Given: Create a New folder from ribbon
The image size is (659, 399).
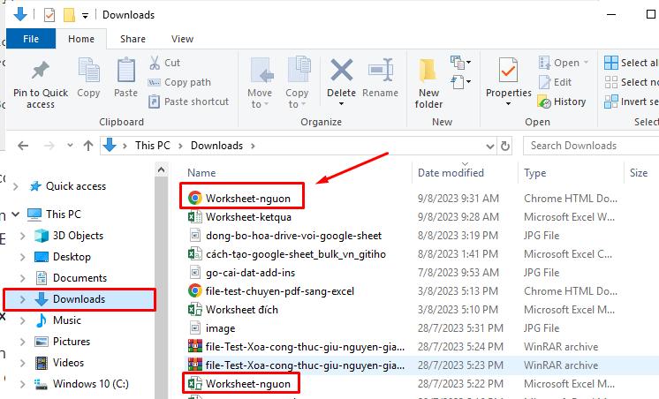Looking at the screenshot, I should 428,83.
